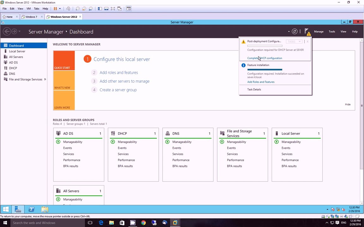This screenshot has width=364, height=227.
Task: Dismiss the Post-deployment notification with X
Action: pyautogui.click(x=307, y=42)
